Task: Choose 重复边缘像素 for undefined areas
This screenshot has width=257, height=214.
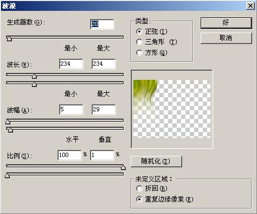Action: pyautogui.click(x=165, y=199)
